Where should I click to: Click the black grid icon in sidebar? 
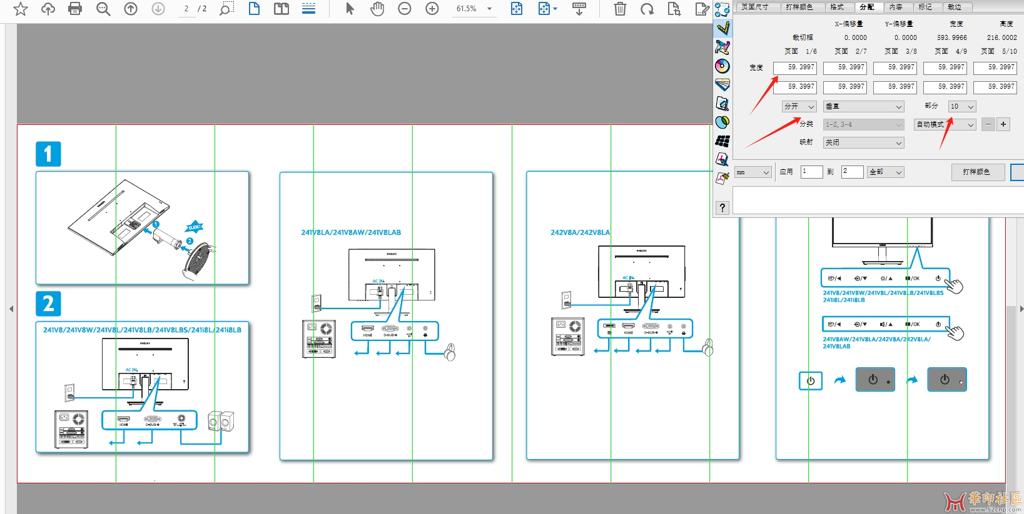coord(722,141)
